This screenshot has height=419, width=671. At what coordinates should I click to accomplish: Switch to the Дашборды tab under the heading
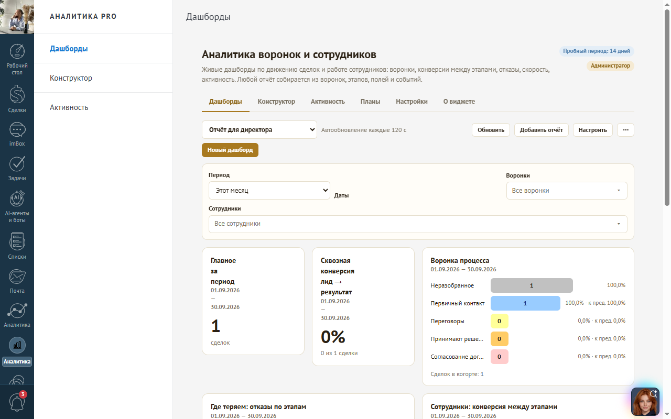pyautogui.click(x=225, y=102)
